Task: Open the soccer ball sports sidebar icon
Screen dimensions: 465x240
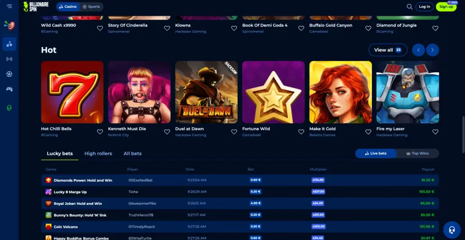Action: coord(9,74)
